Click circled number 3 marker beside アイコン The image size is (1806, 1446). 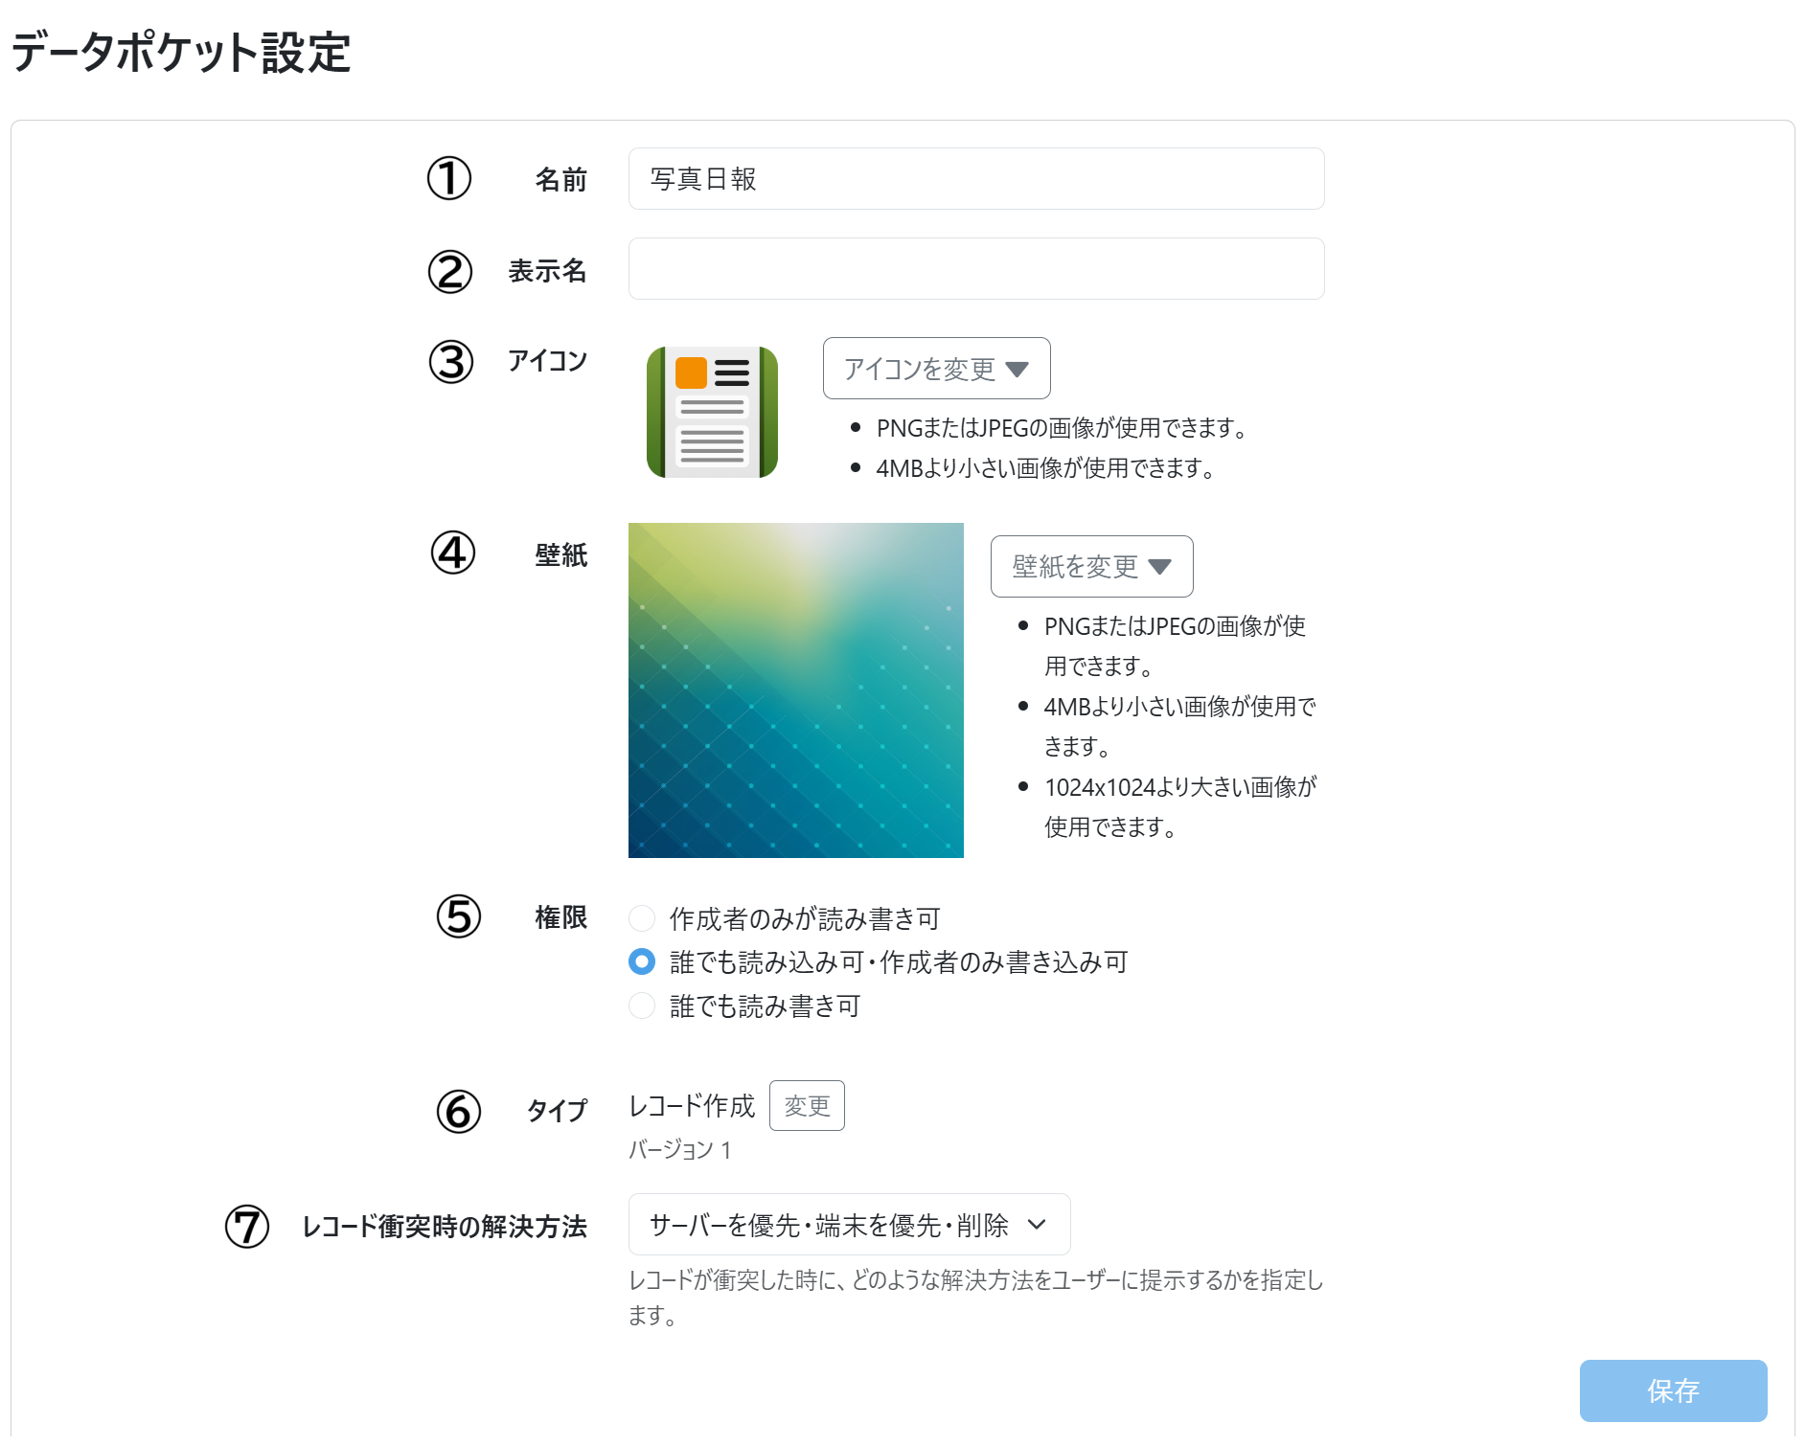pos(451,362)
